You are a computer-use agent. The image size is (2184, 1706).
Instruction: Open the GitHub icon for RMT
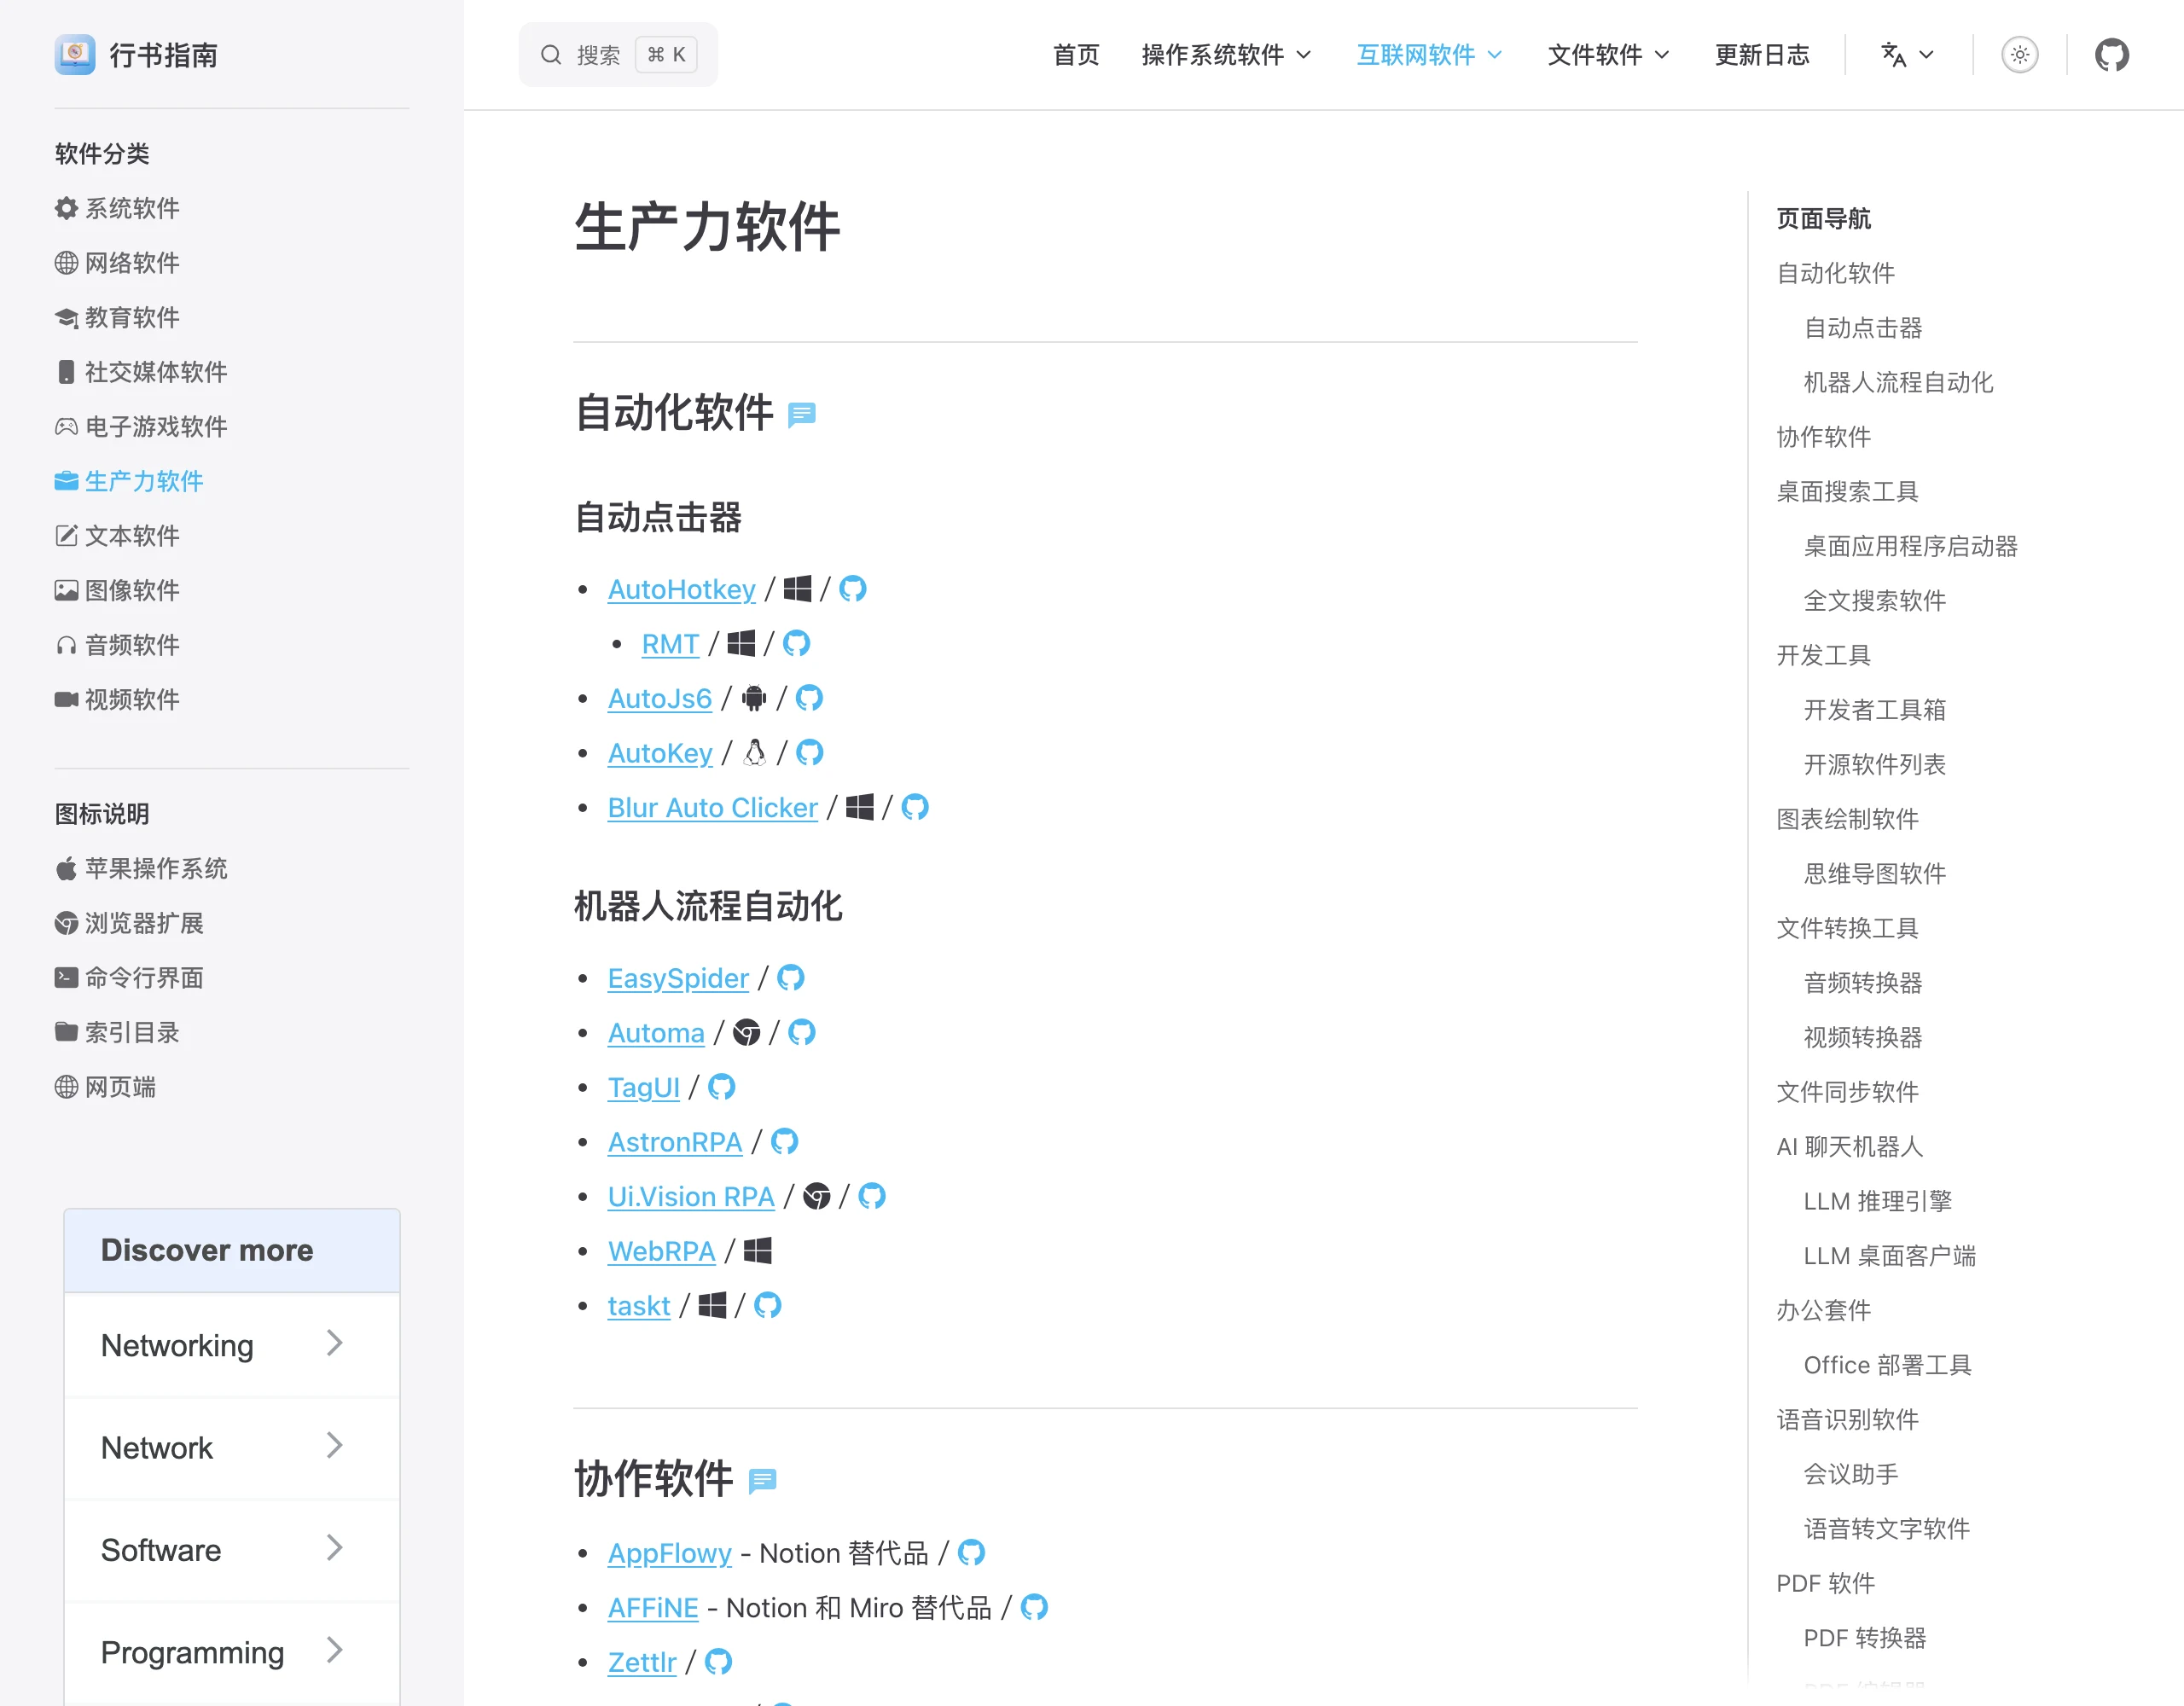(797, 643)
